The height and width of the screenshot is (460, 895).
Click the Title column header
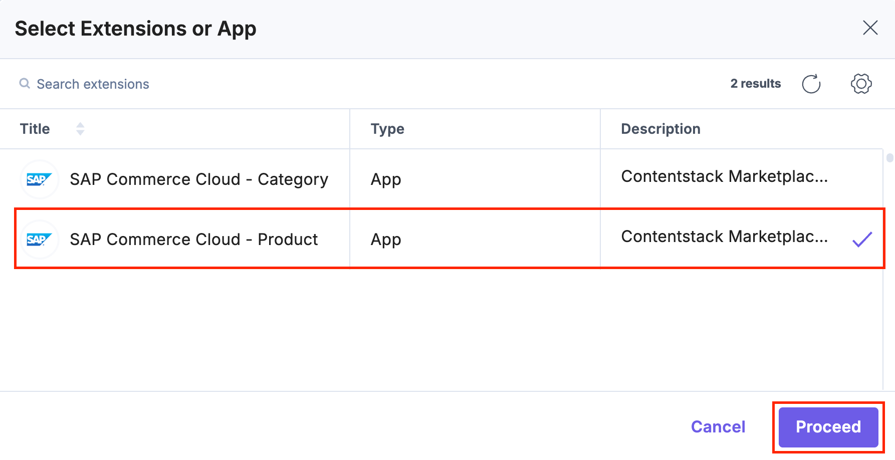point(35,129)
